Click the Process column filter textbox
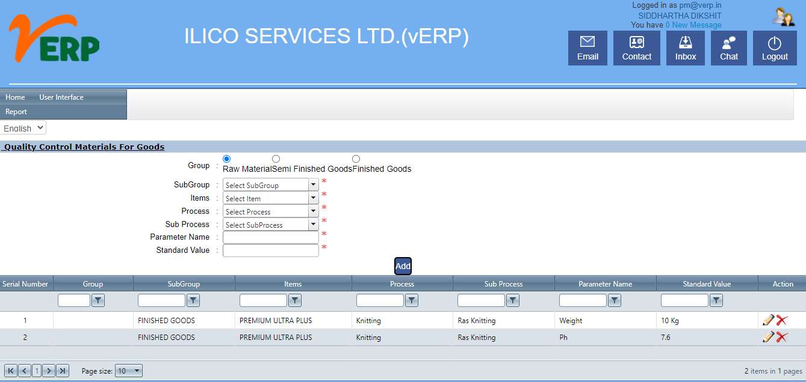The width and height of the screenshot is (806, 382). [380, 300]
